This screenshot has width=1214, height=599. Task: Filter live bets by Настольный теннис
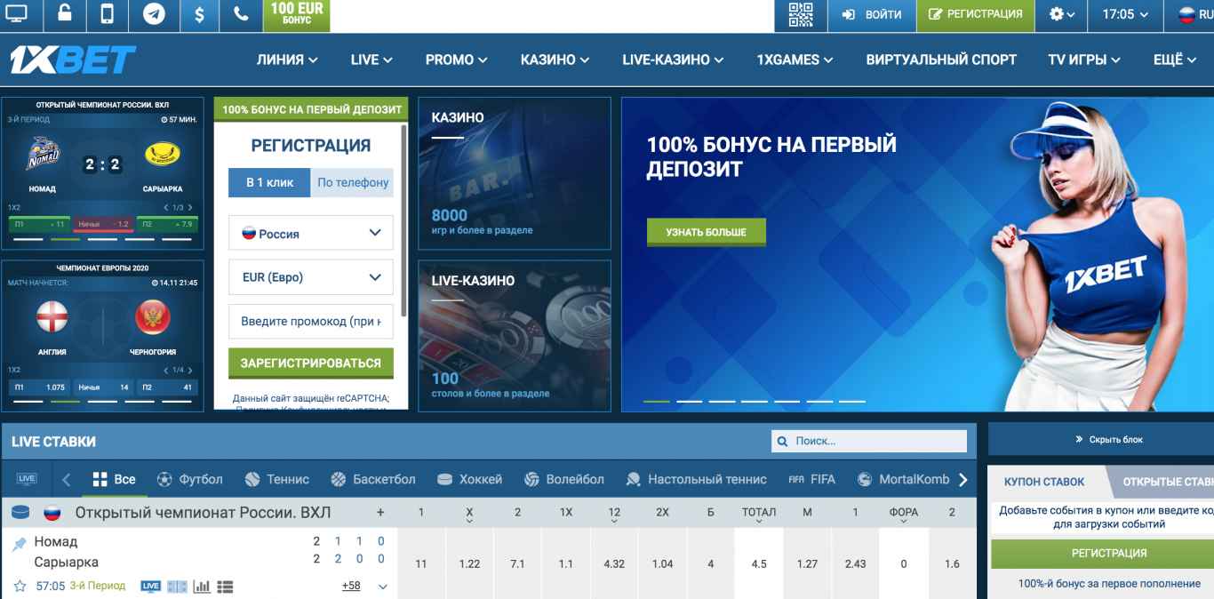[x=697, y=479]
